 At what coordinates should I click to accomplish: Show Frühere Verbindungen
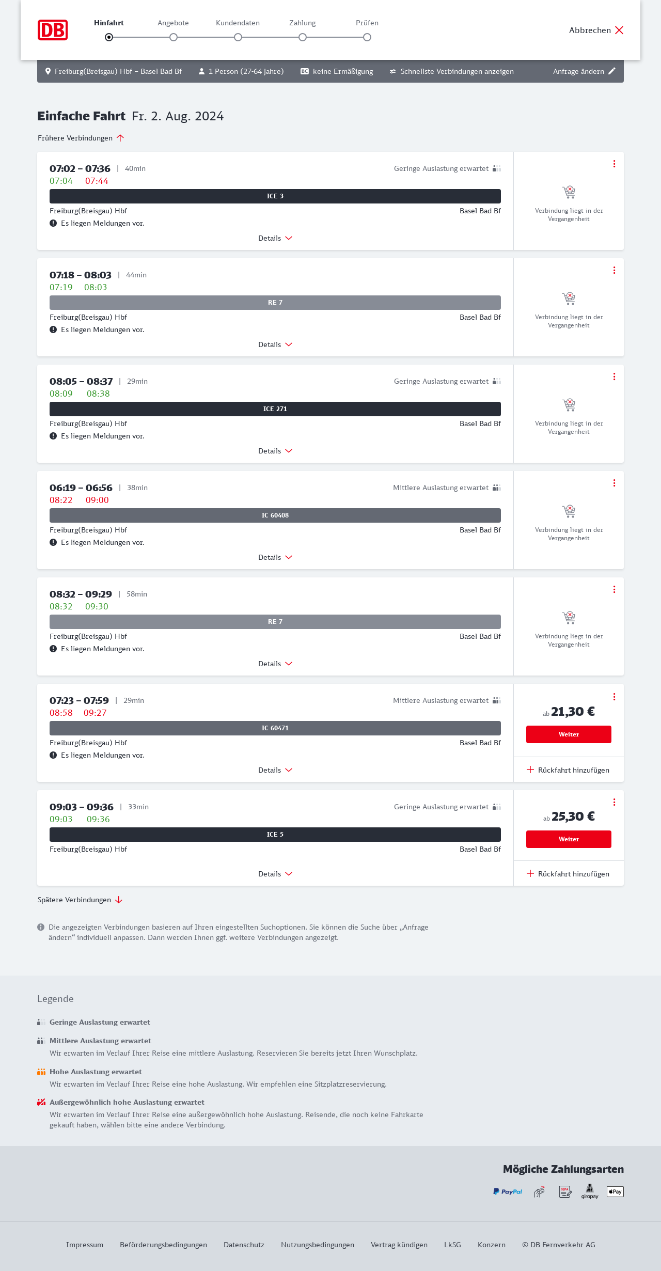pyautogui.click(x=81, y=138)
